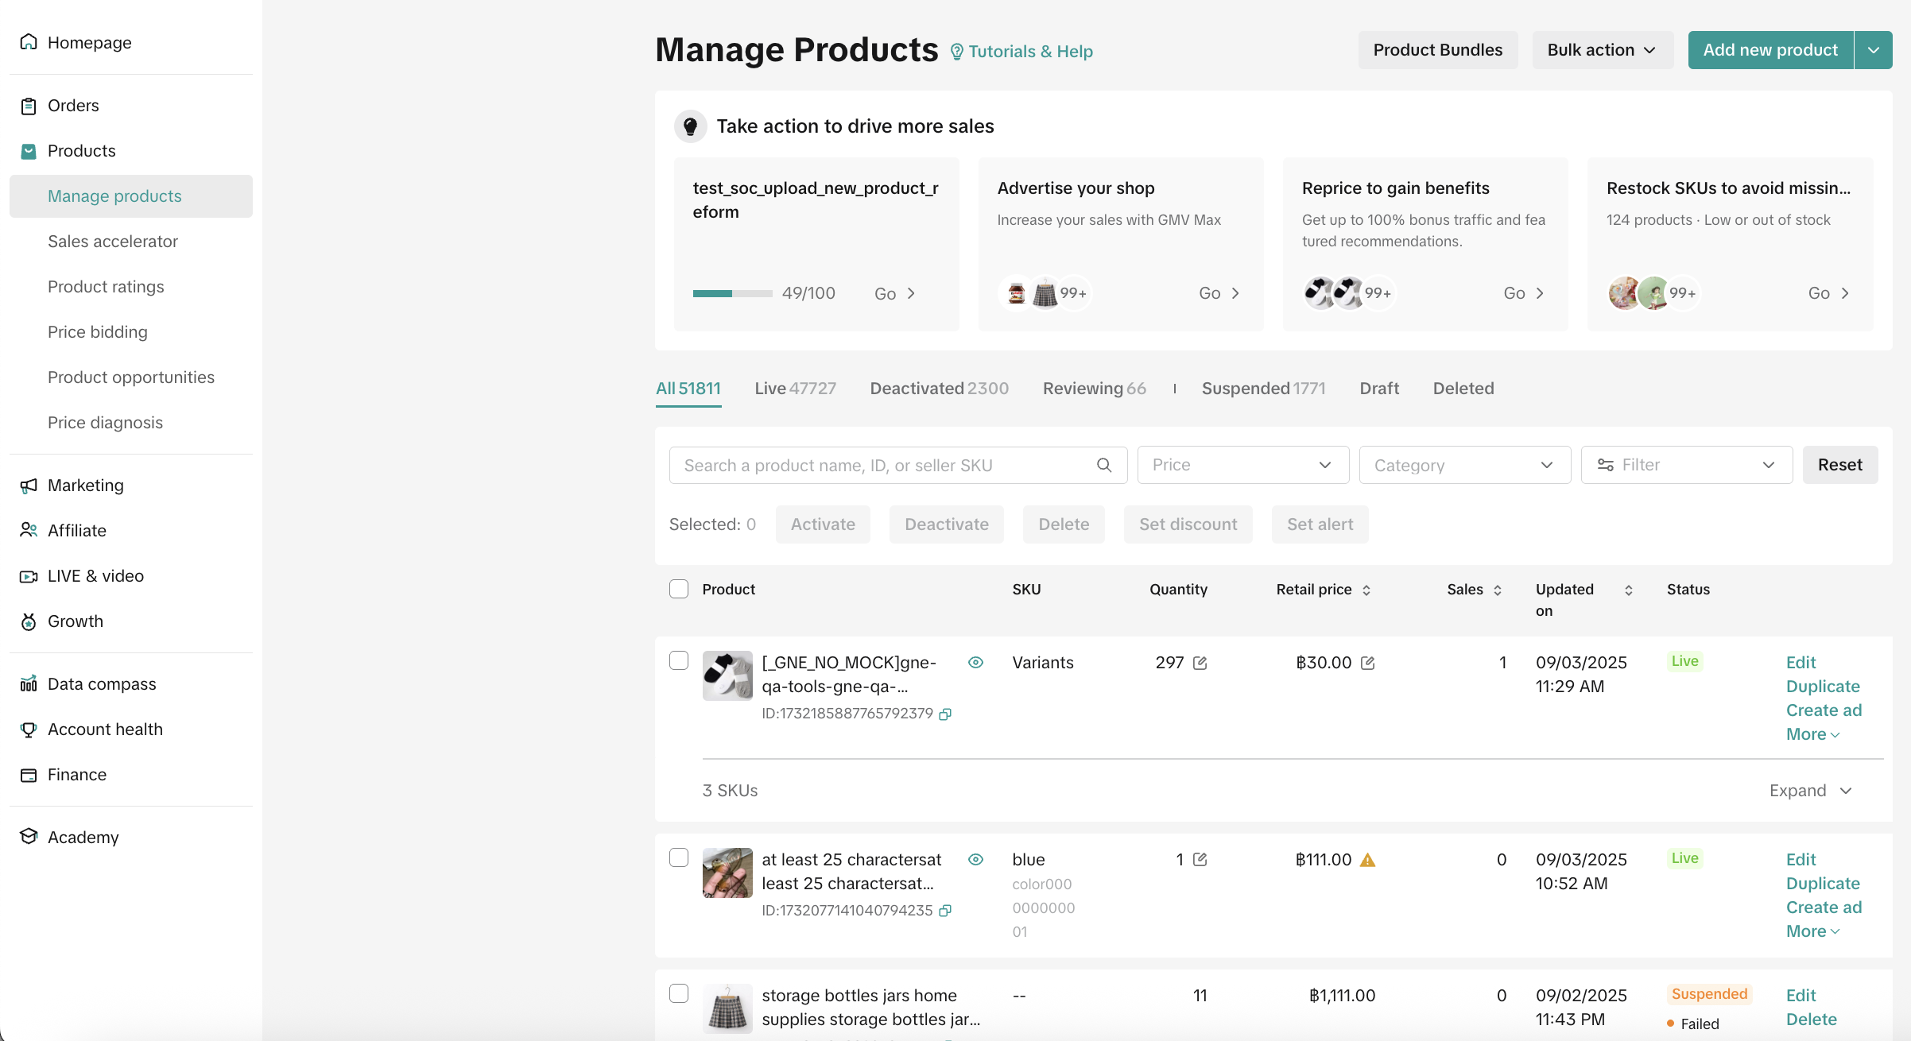Switch to the Deactivated 2300 tab
The width and height of the screenshot is (1911, 1041).
point(939,389)
